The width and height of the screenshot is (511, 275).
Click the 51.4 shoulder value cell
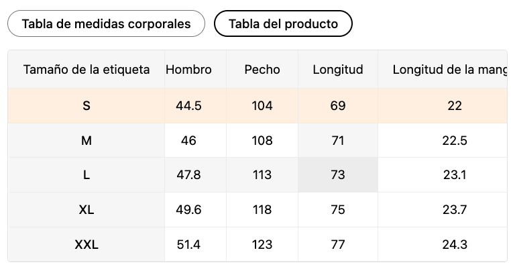[x=188, y=245]
